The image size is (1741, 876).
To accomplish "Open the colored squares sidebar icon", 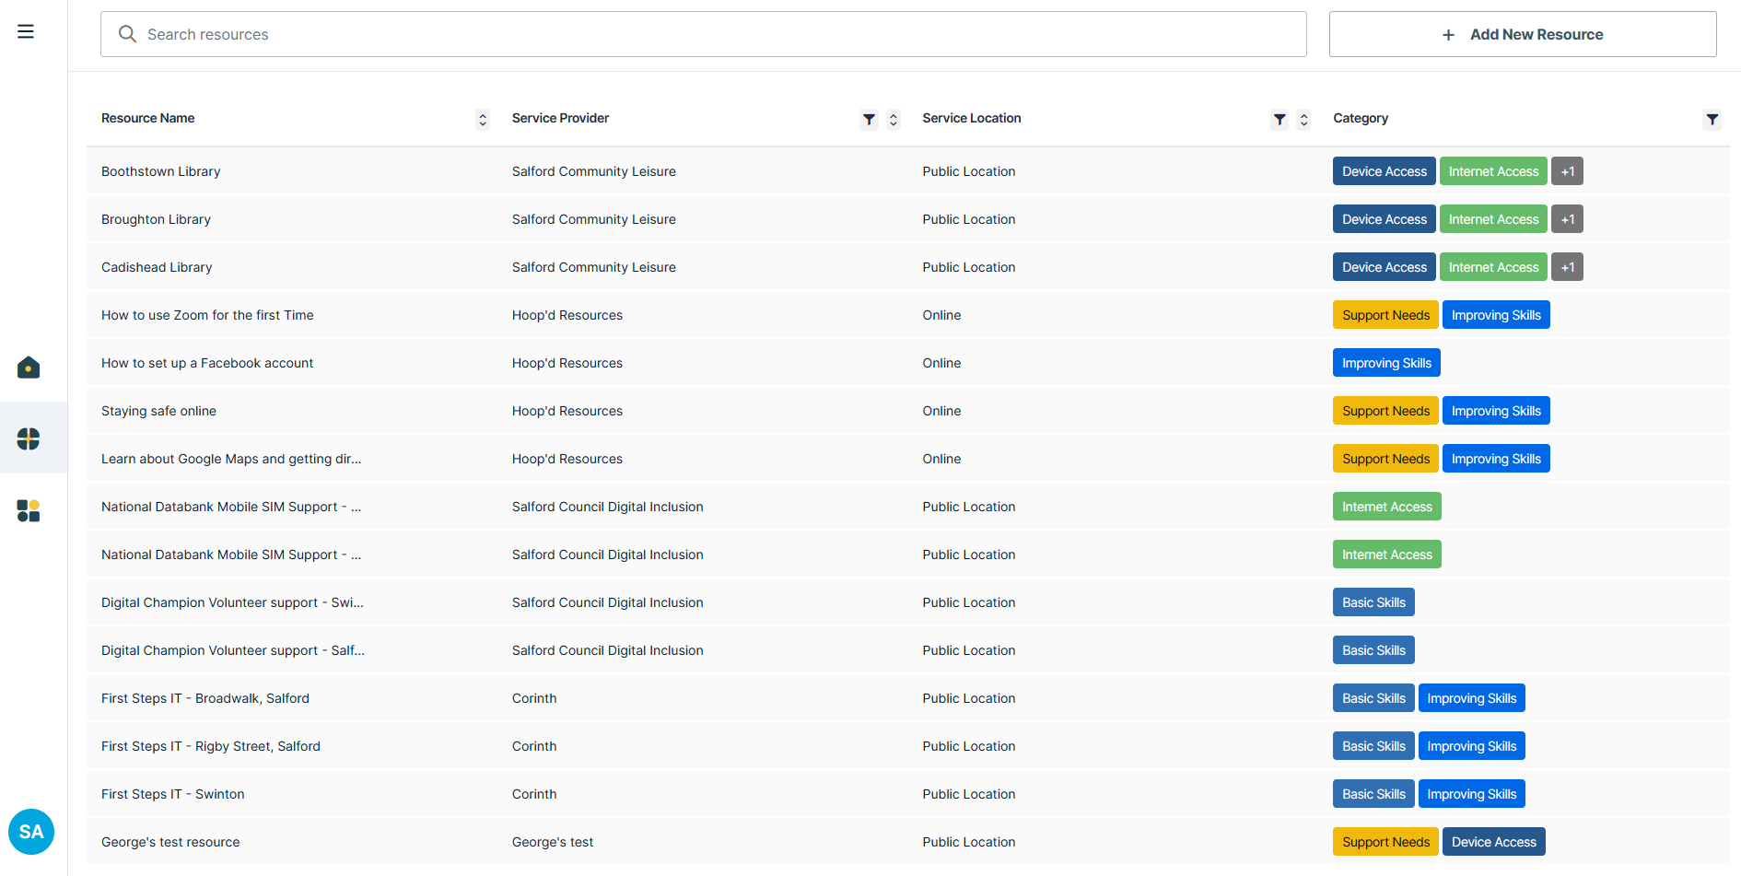I will (29, 510).
